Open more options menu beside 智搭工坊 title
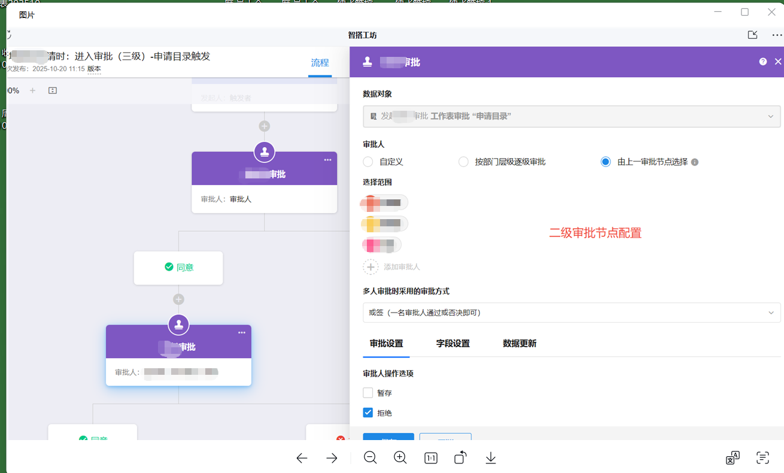 point(777,35)
